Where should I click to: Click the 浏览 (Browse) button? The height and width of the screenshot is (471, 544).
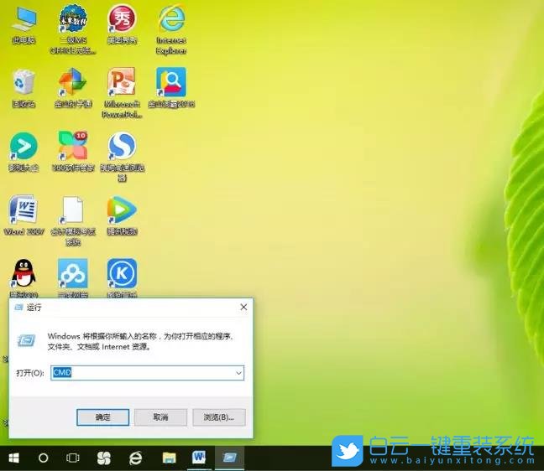pyautogui.click(x=218, y=417)
